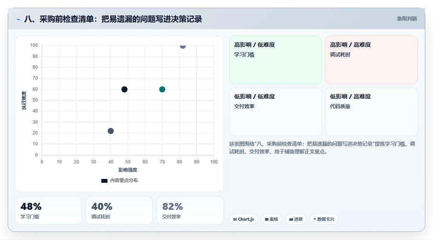The height and width of the screenshot is (240, 433).
Task: Click the 82% stat value
Action: (172, 207)
